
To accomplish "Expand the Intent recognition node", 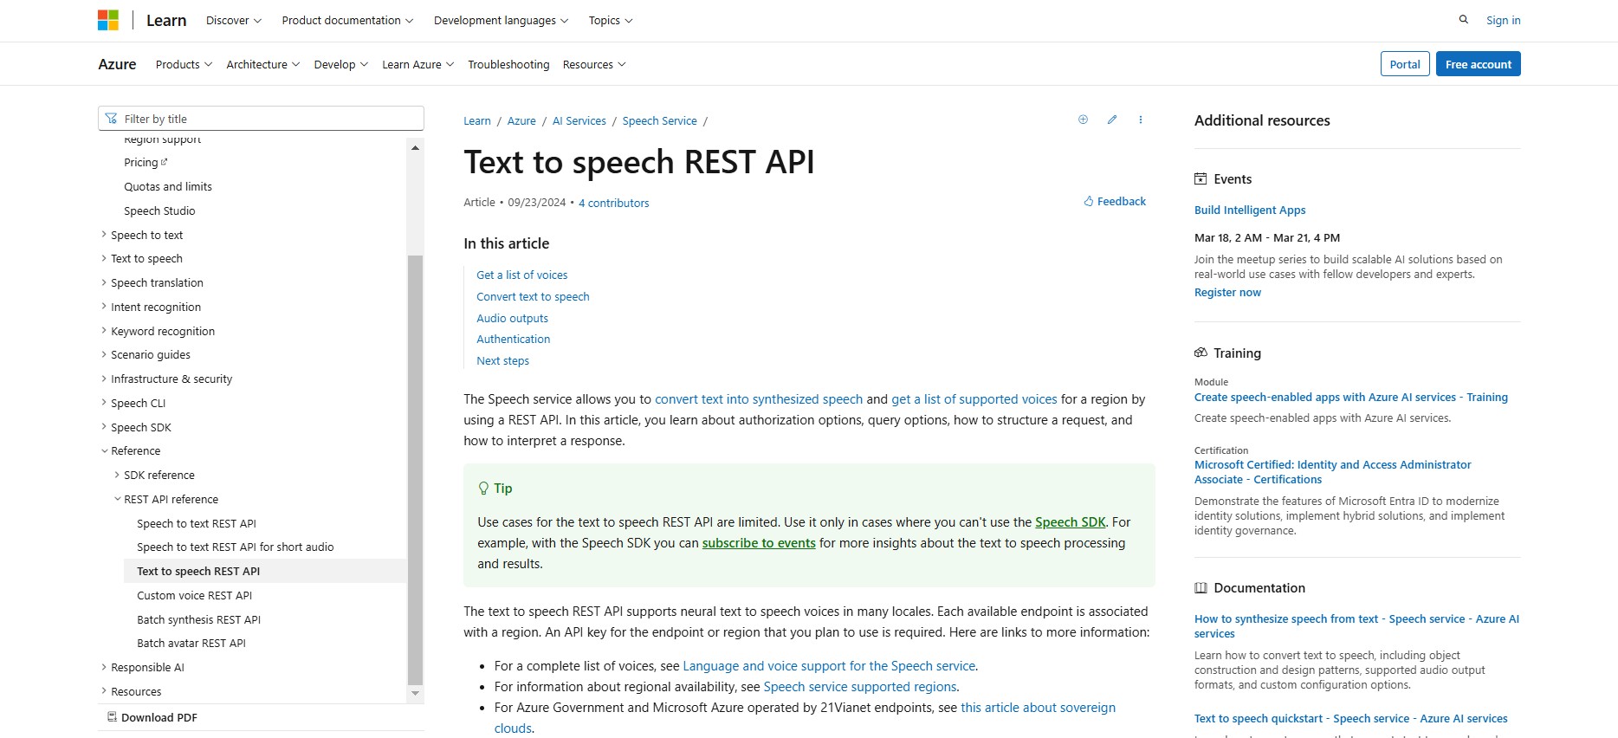I will pos(104,306).
